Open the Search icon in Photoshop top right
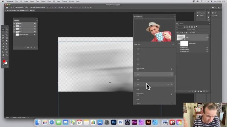 (216, 7)
